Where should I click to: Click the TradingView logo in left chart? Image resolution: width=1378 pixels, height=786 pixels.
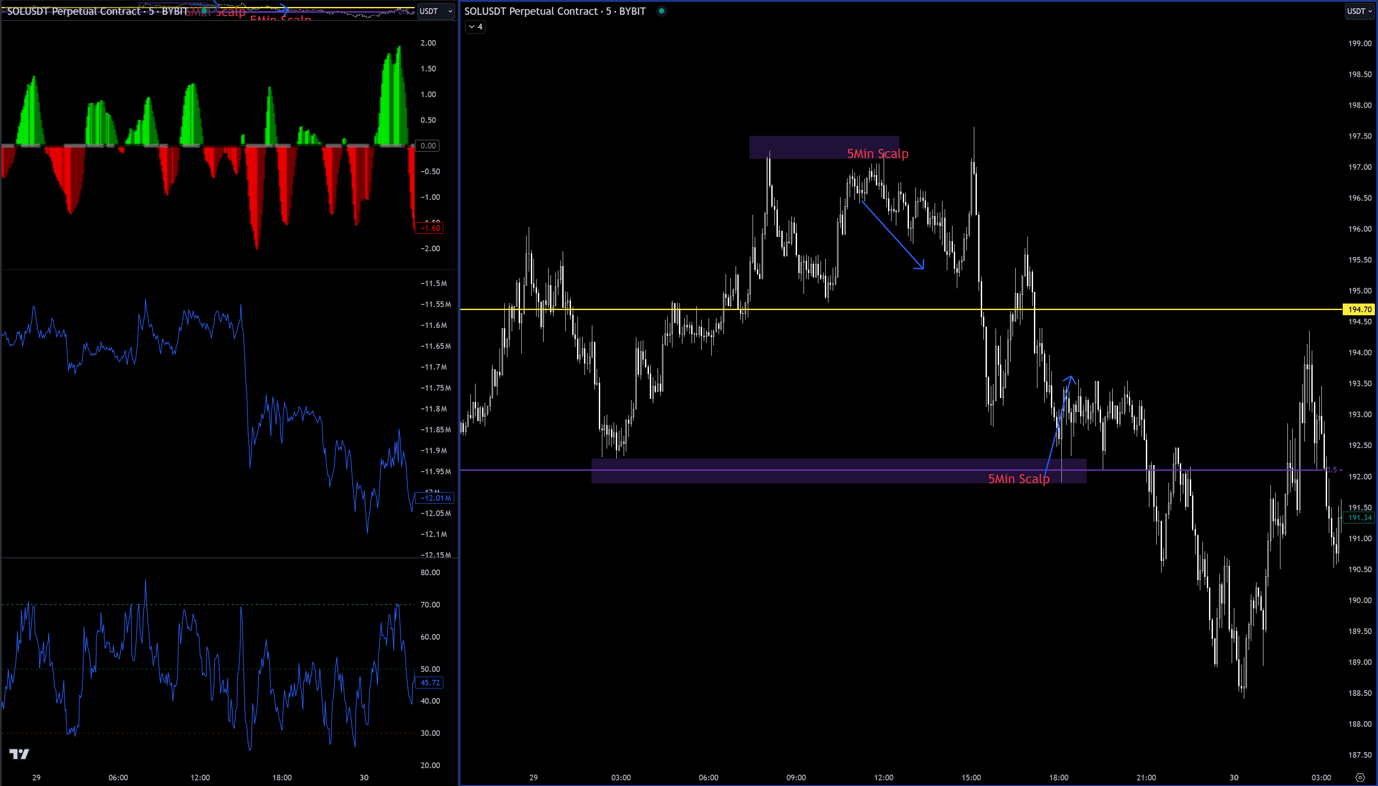(x=19, y=754)
